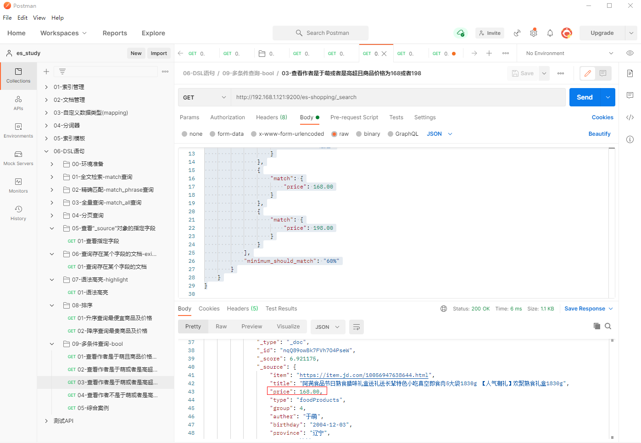Open the History sidebar panel
The image size is (641, 443).
[x=18, y=213]
